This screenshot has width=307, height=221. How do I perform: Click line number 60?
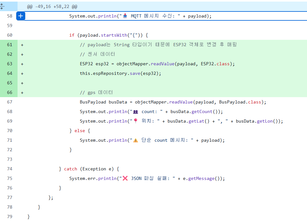10,35
